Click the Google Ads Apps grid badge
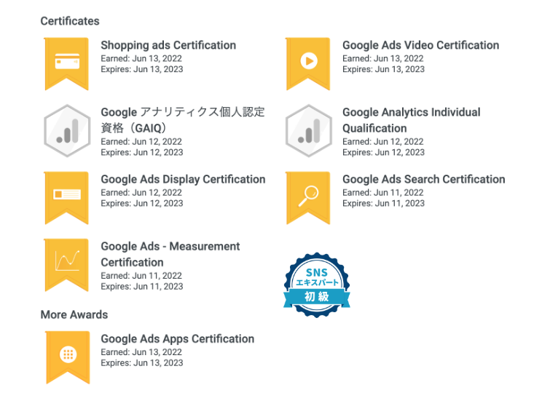 (x=68, y=357)
